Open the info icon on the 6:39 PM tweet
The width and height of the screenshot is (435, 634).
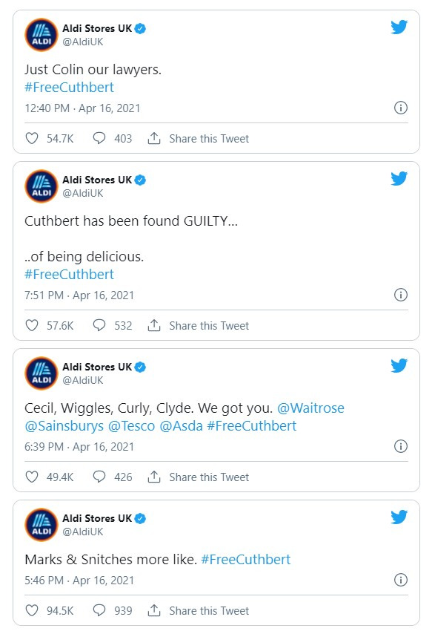400,446
